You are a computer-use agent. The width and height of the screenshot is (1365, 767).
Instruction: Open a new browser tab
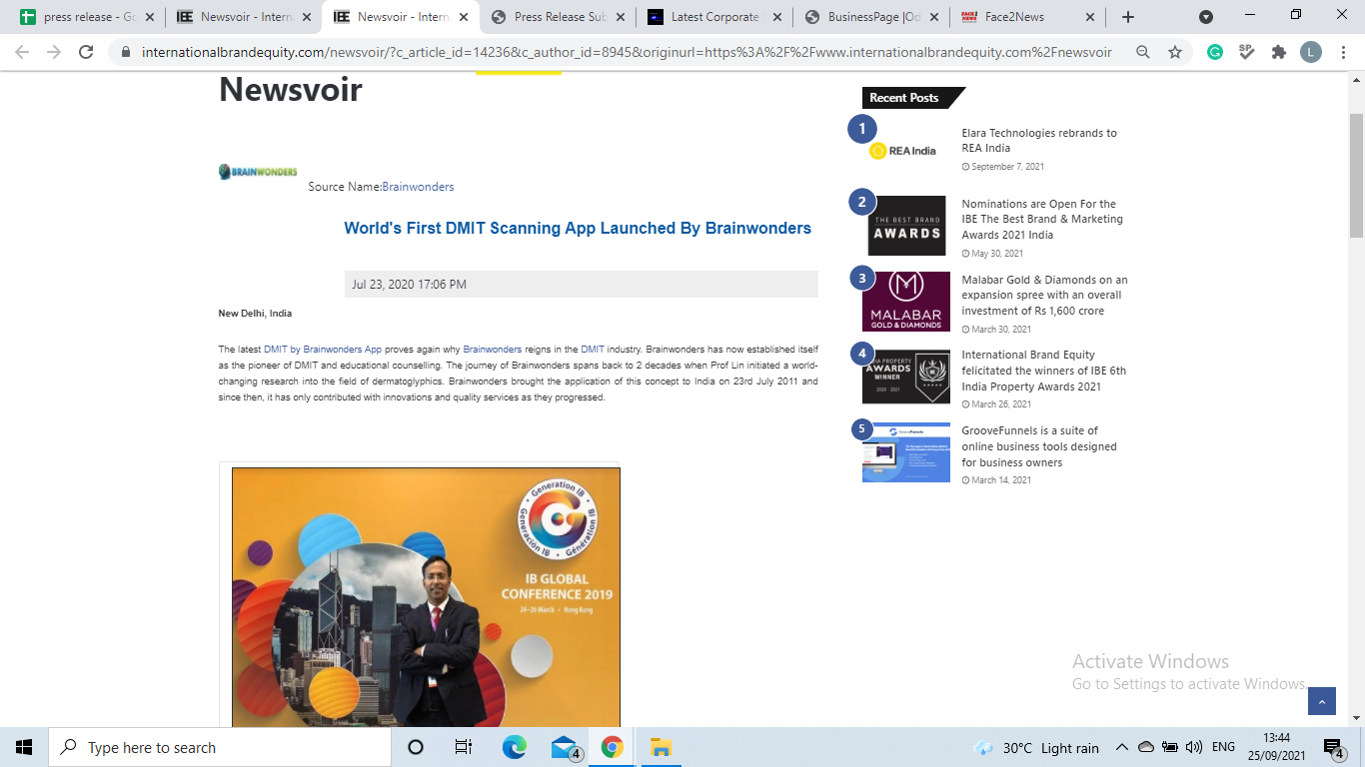click(1128, 17)
